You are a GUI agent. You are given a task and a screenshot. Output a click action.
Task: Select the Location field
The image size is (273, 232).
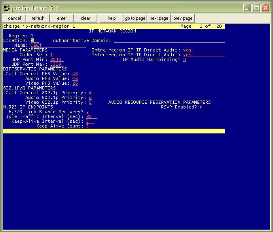[x=35, y=41]
